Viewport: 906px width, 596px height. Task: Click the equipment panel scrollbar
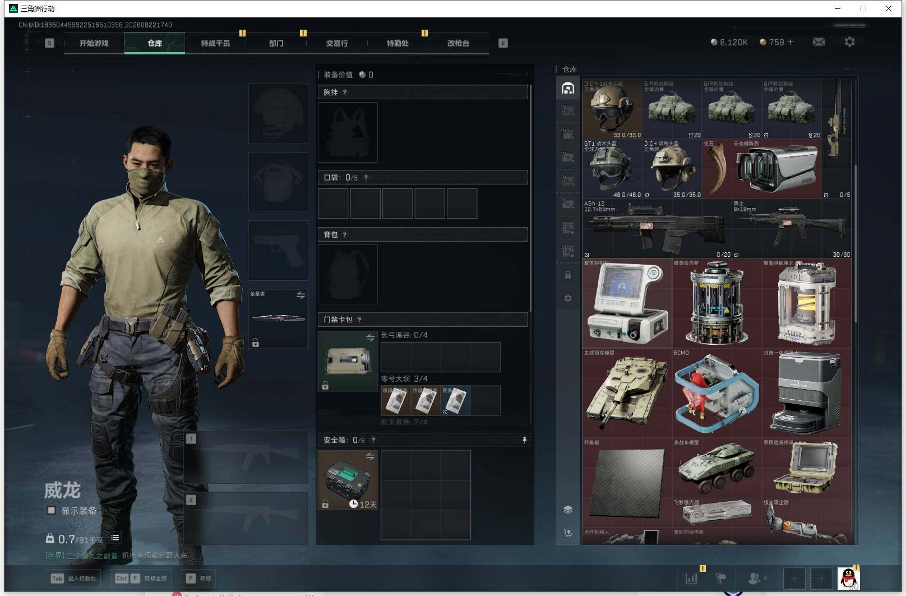click(530, 197)
